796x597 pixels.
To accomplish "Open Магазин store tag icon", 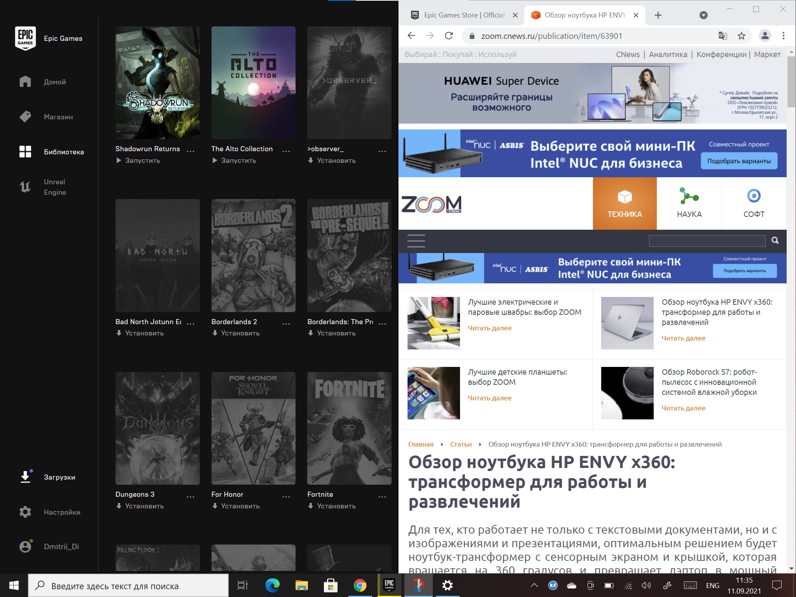I will (25, 117).
